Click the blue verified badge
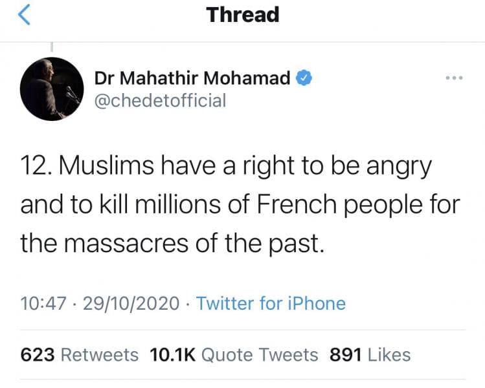The height and width of the screenshot is (388, 485). click(305, 78)
